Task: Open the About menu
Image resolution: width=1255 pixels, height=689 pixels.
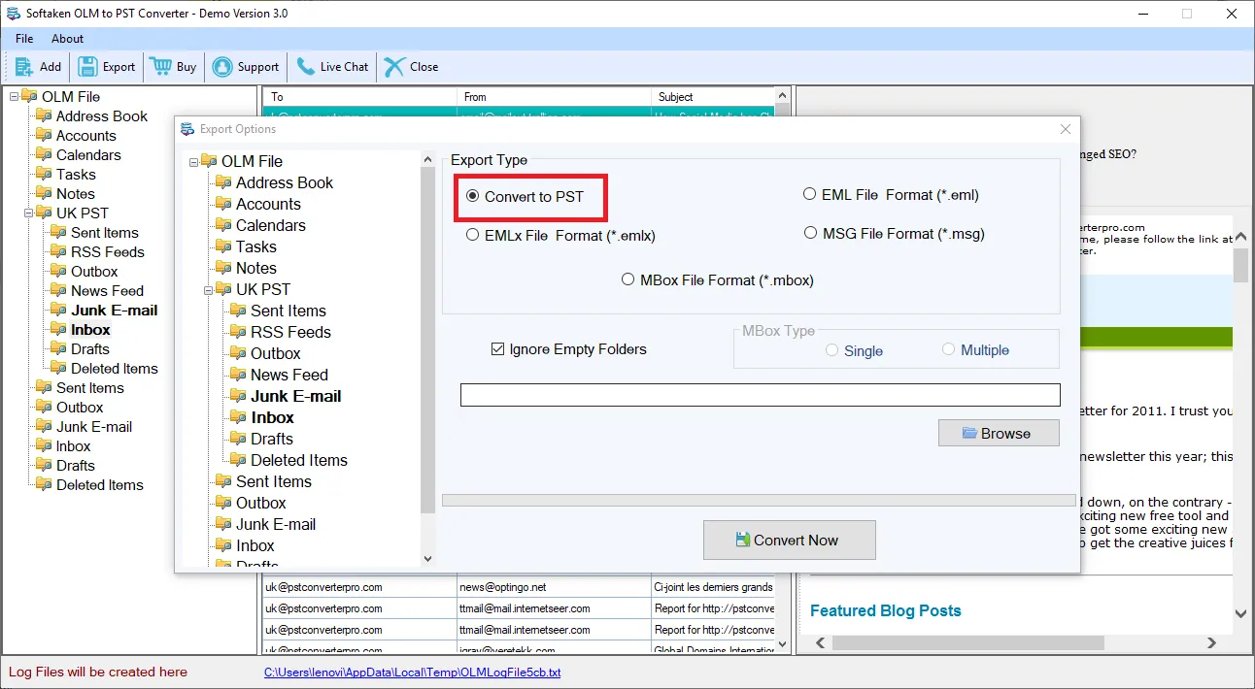Action: tap(68, 39)
